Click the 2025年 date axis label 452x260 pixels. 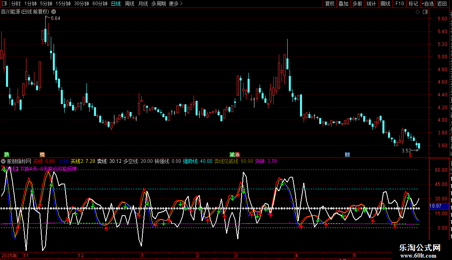pos(9,255)
